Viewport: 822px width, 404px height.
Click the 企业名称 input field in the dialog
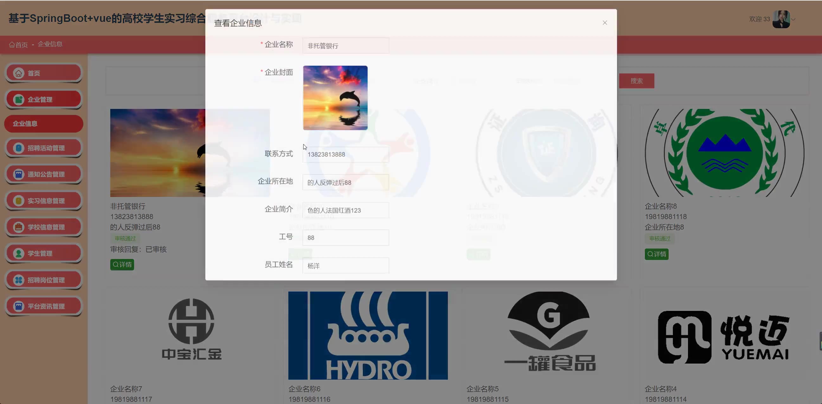(346, 46)
